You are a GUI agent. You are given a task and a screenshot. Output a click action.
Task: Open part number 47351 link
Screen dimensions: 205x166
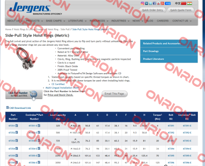12,126
